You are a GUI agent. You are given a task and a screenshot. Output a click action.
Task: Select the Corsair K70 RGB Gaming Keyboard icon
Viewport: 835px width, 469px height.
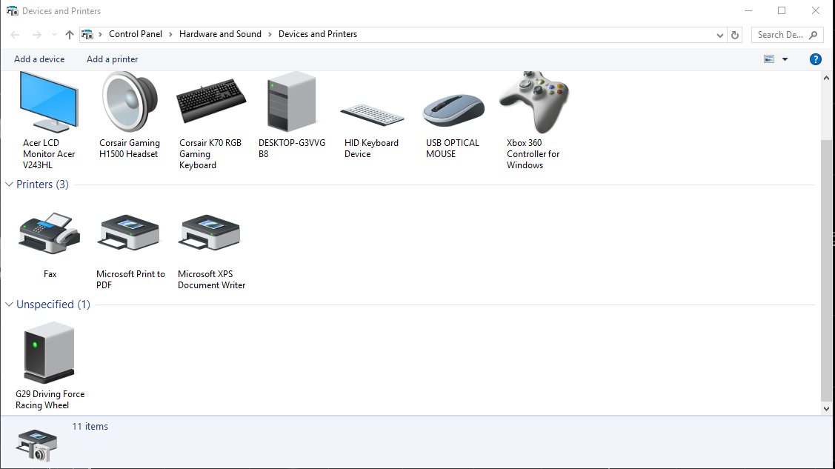[211, 102]
